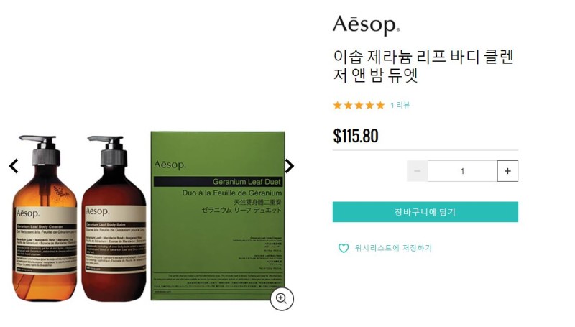Image resolution: width=575 pixels, height=327 pixels.
Task: Select the third star in the rating
Action: click(x=359, y=106)
